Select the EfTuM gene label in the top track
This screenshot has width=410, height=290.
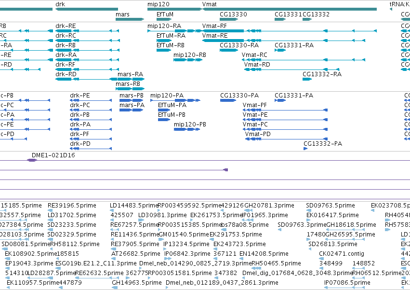(165, 14)
